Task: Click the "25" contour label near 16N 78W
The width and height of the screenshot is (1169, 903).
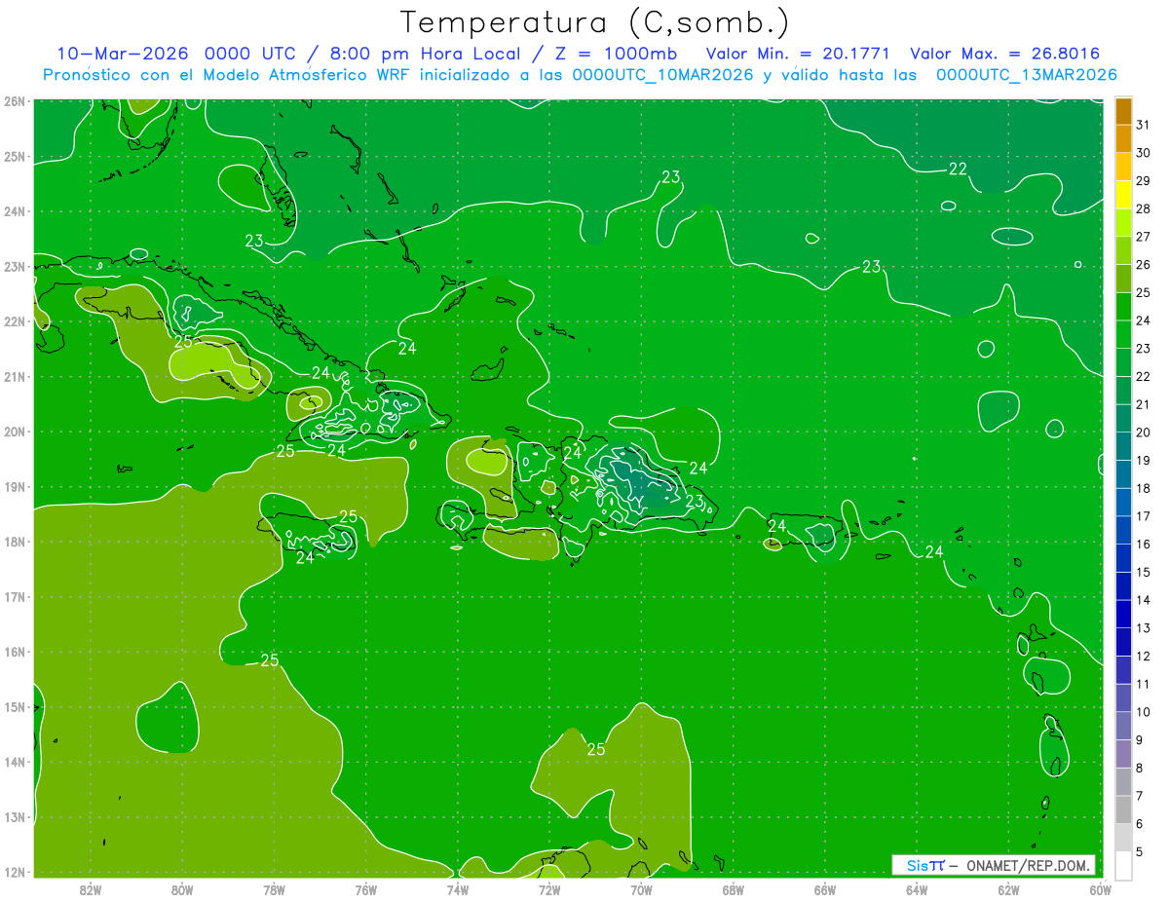Action: coord(270,660)
